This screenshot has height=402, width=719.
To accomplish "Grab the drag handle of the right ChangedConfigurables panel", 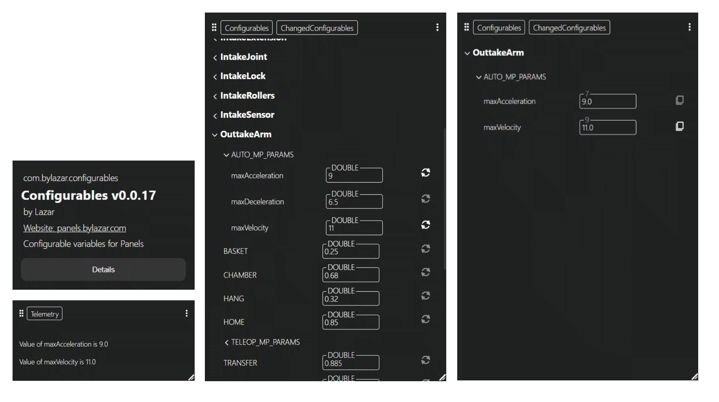I will [466, 27].
